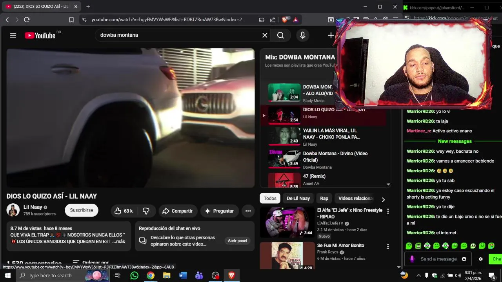This screenshot has height=282, width=502.
Task: Open '47 (Remix)' by Anuel AA
Action: [314, 176]
